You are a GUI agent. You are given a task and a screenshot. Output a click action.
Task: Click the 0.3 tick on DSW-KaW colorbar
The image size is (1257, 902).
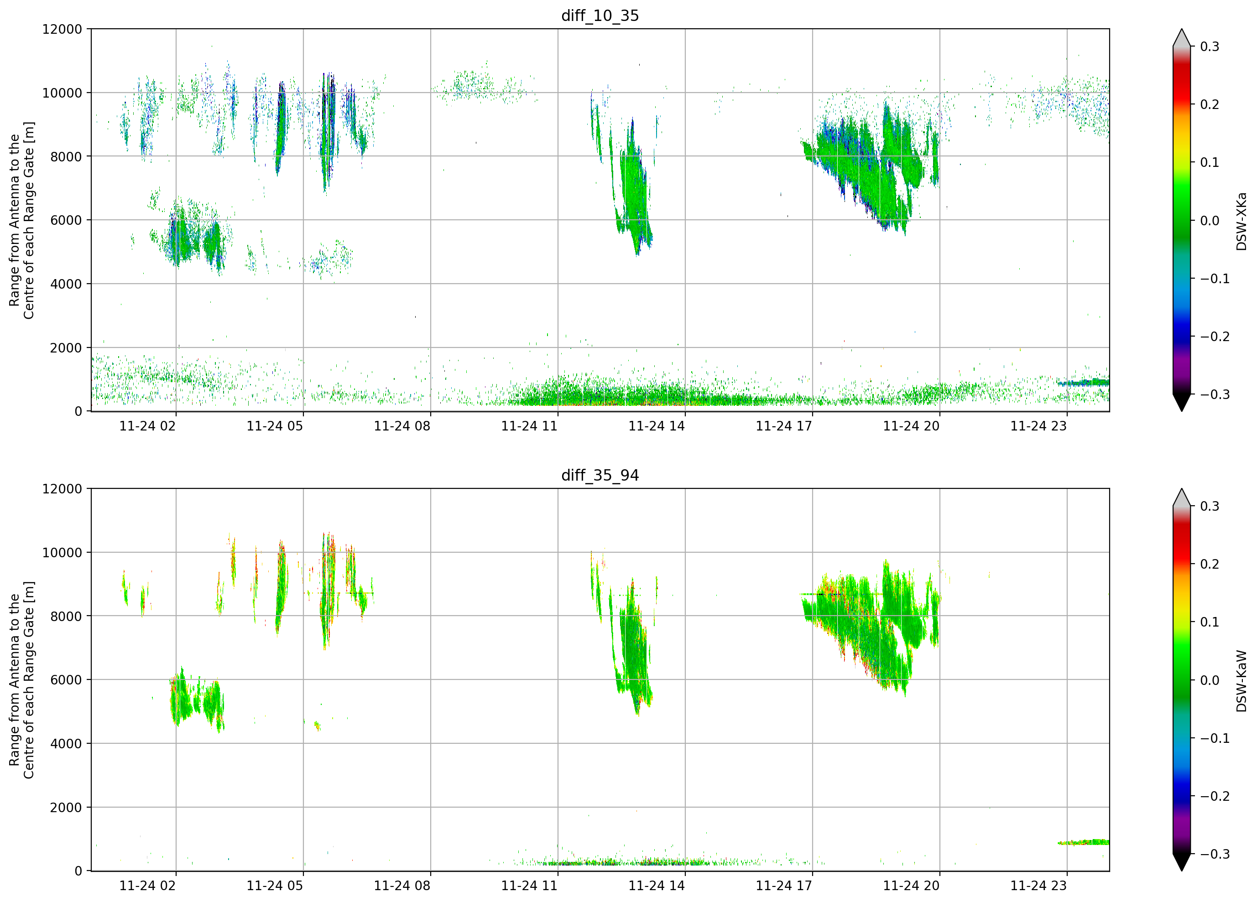[1210, 506]
